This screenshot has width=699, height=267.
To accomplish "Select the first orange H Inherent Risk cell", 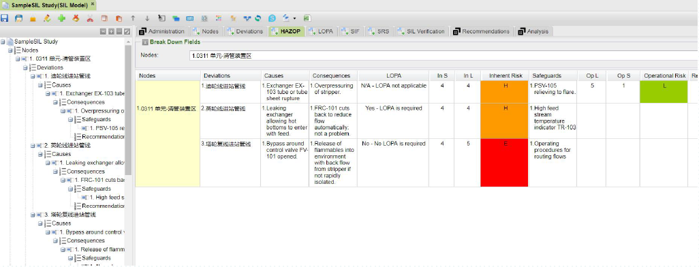I will click(505, 92).
